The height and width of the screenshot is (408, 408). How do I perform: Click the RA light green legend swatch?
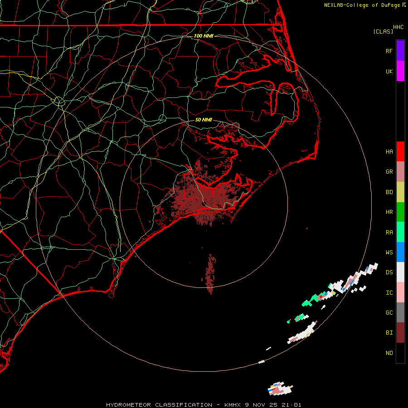pos(400,232)
